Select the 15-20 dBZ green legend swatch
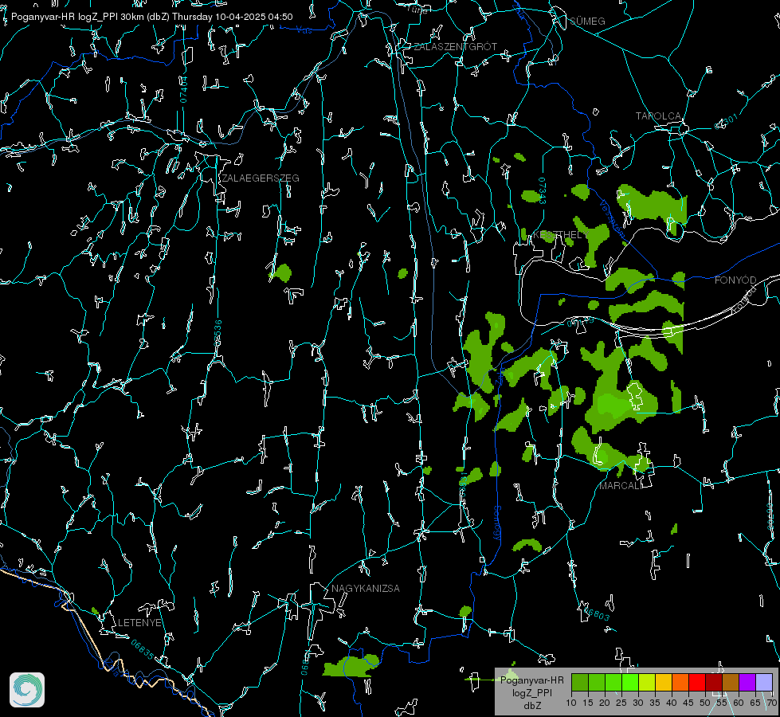 click(x=597, y=682)
